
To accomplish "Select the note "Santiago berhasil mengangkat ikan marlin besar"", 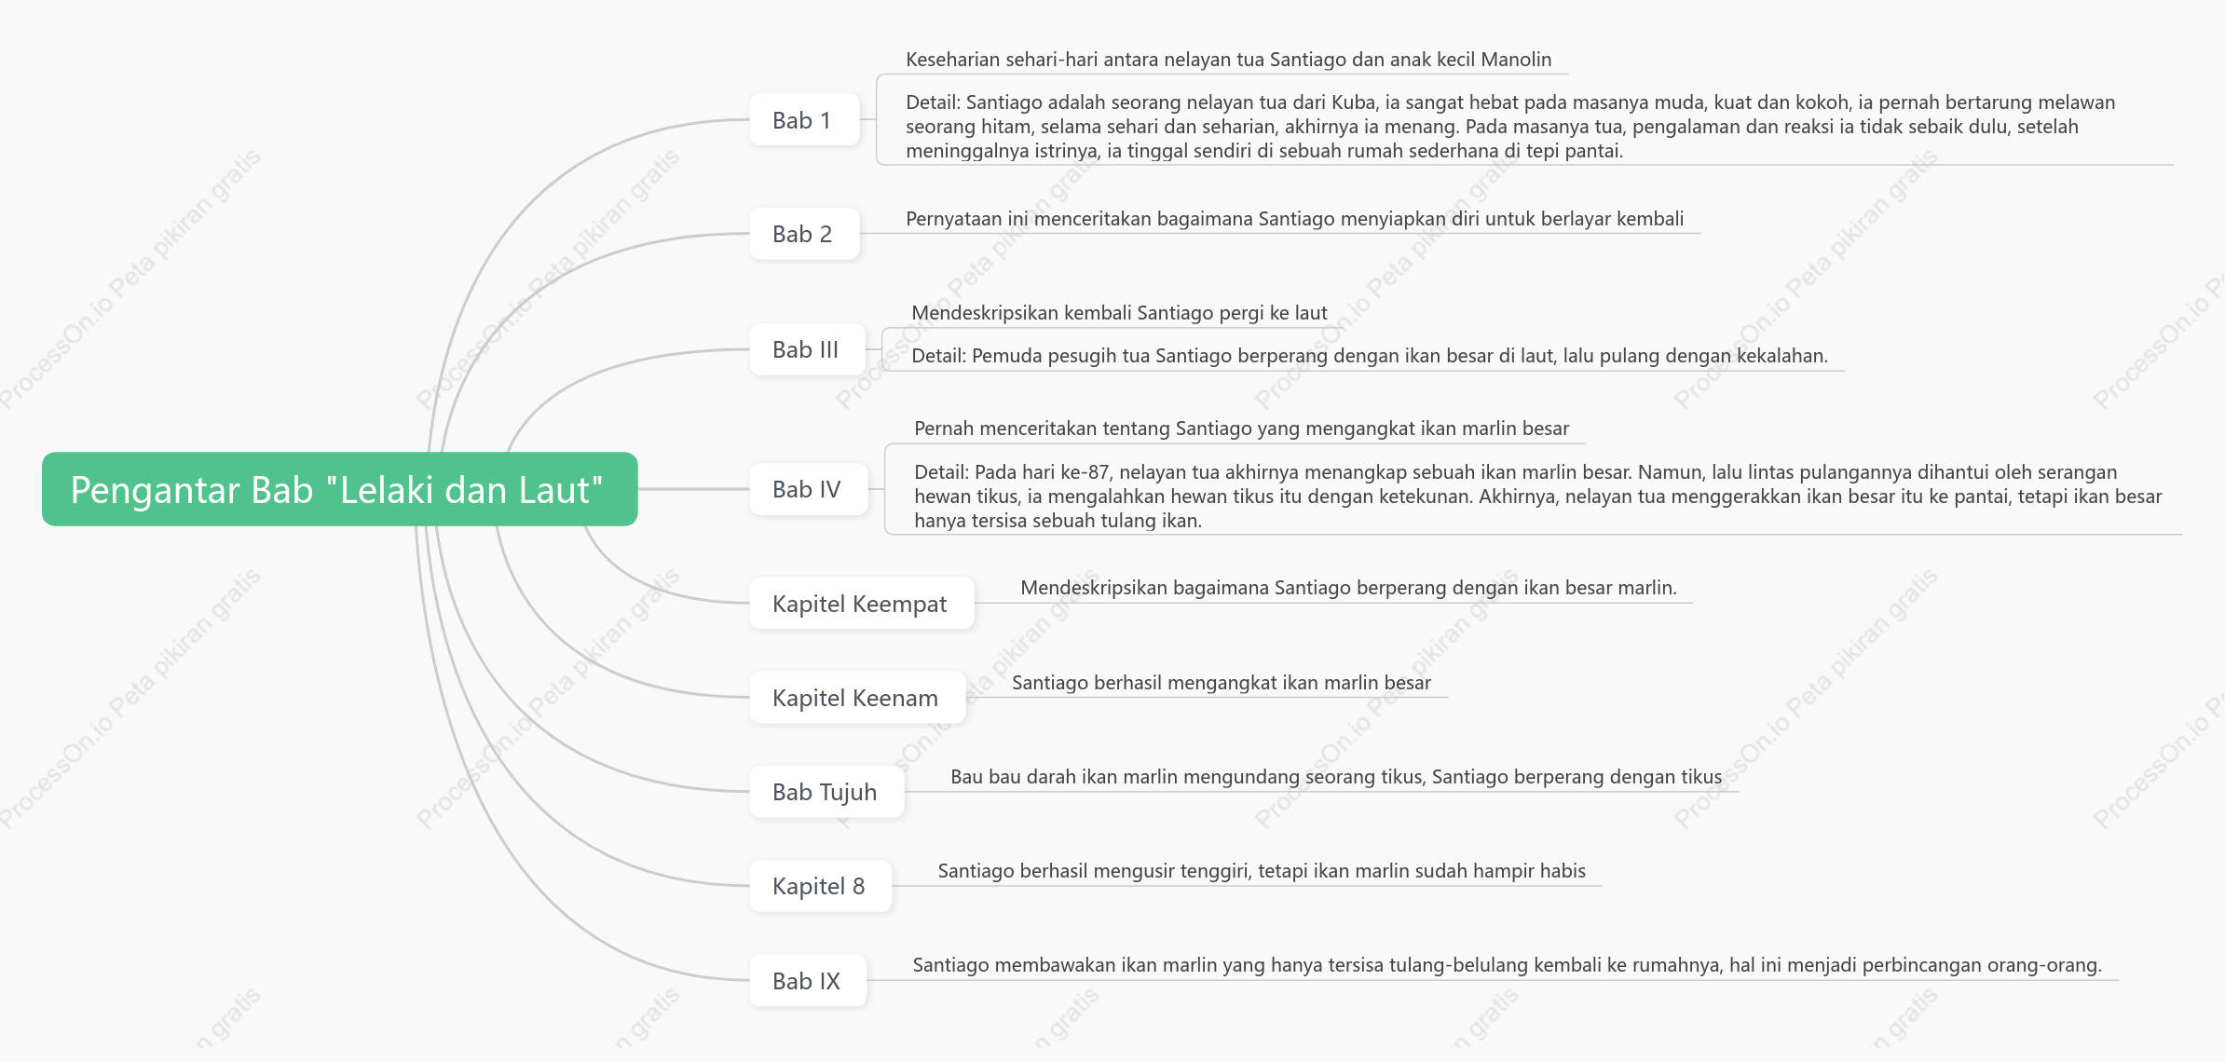I will coord(1221,683).
